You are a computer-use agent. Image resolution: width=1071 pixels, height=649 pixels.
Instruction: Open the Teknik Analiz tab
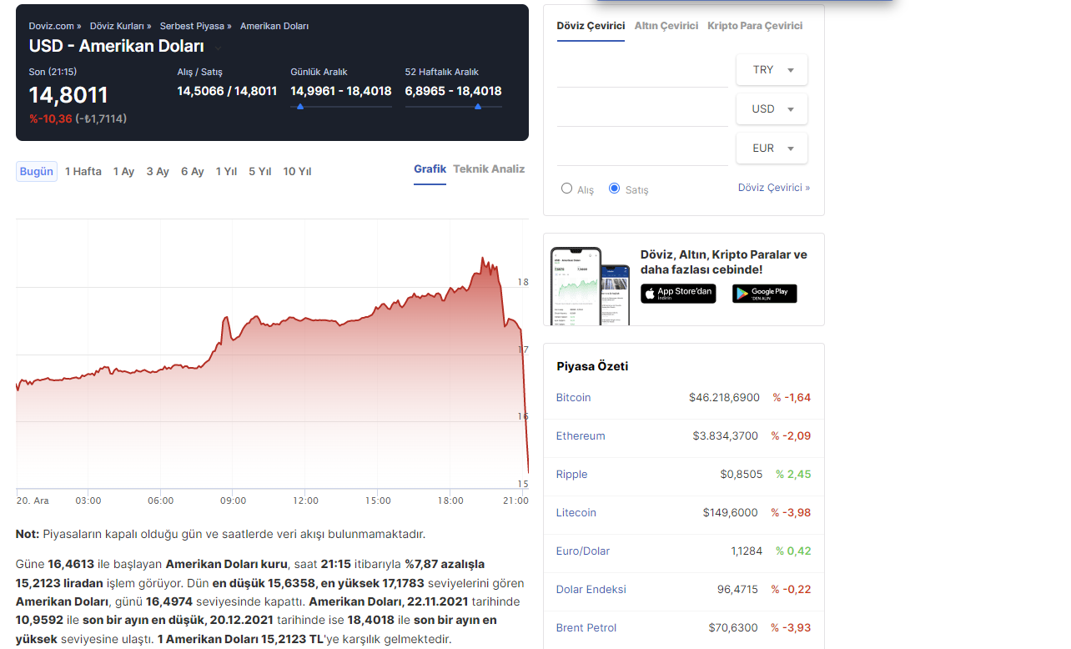(x=489, y=169)
